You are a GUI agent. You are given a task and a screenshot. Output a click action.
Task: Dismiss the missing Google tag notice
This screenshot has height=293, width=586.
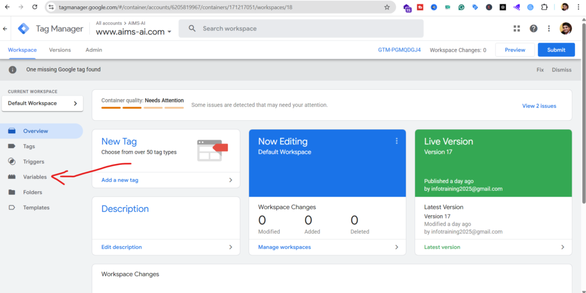(x=562, y=69)
